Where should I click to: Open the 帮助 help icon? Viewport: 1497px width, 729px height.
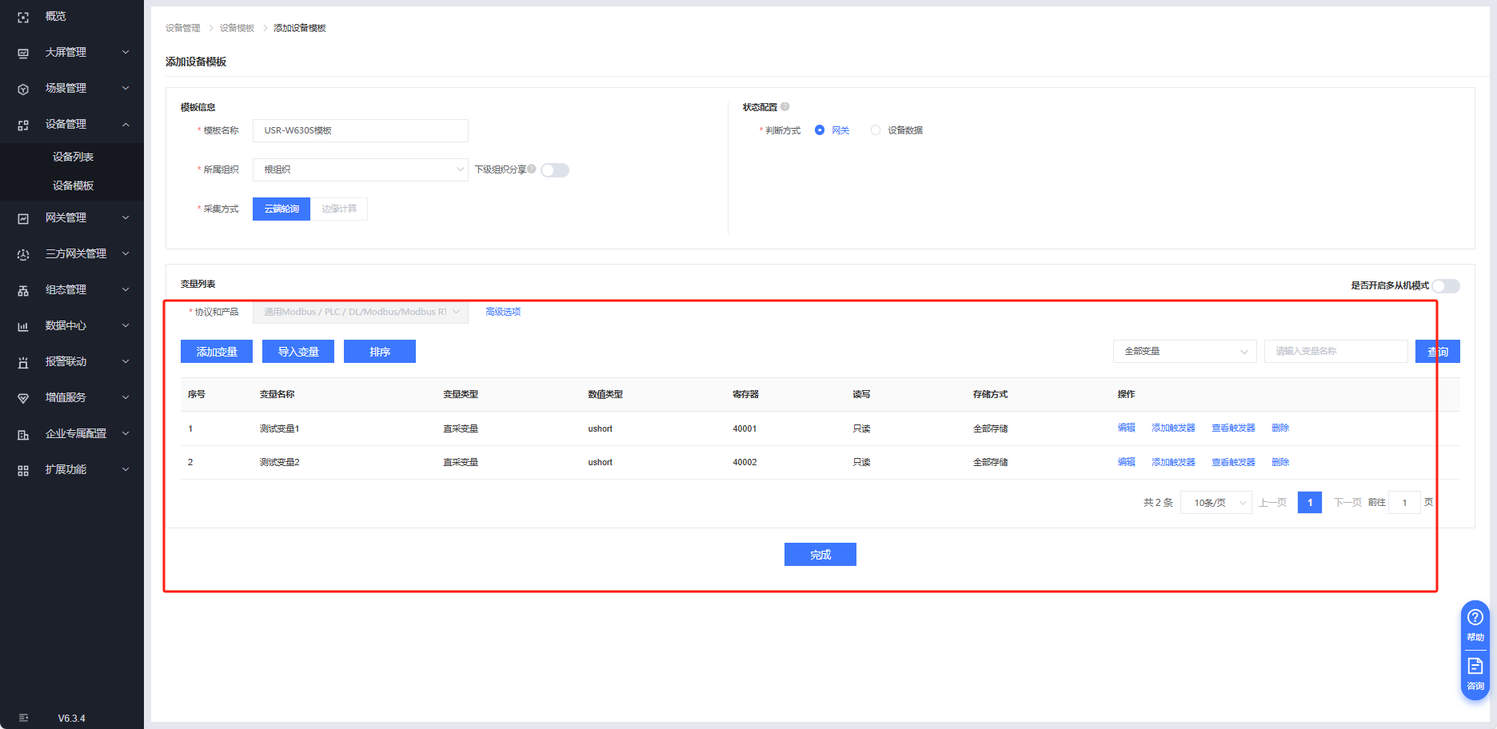[1475, 618]
